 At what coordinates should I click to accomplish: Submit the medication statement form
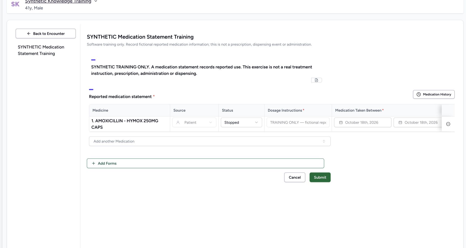(320, 177)
